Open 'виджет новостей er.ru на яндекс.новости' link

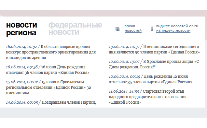tap(177, 28)
